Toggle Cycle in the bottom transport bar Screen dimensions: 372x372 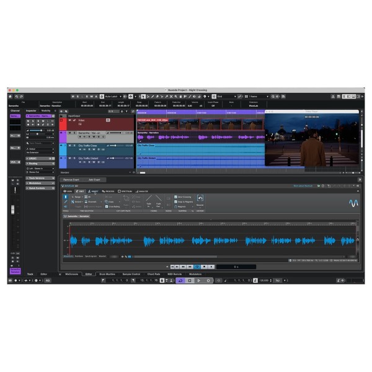pyautogui.click(x=180, y=280)
